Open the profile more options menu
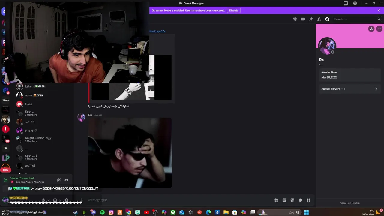The image size is (384, 216). [379, 29]
